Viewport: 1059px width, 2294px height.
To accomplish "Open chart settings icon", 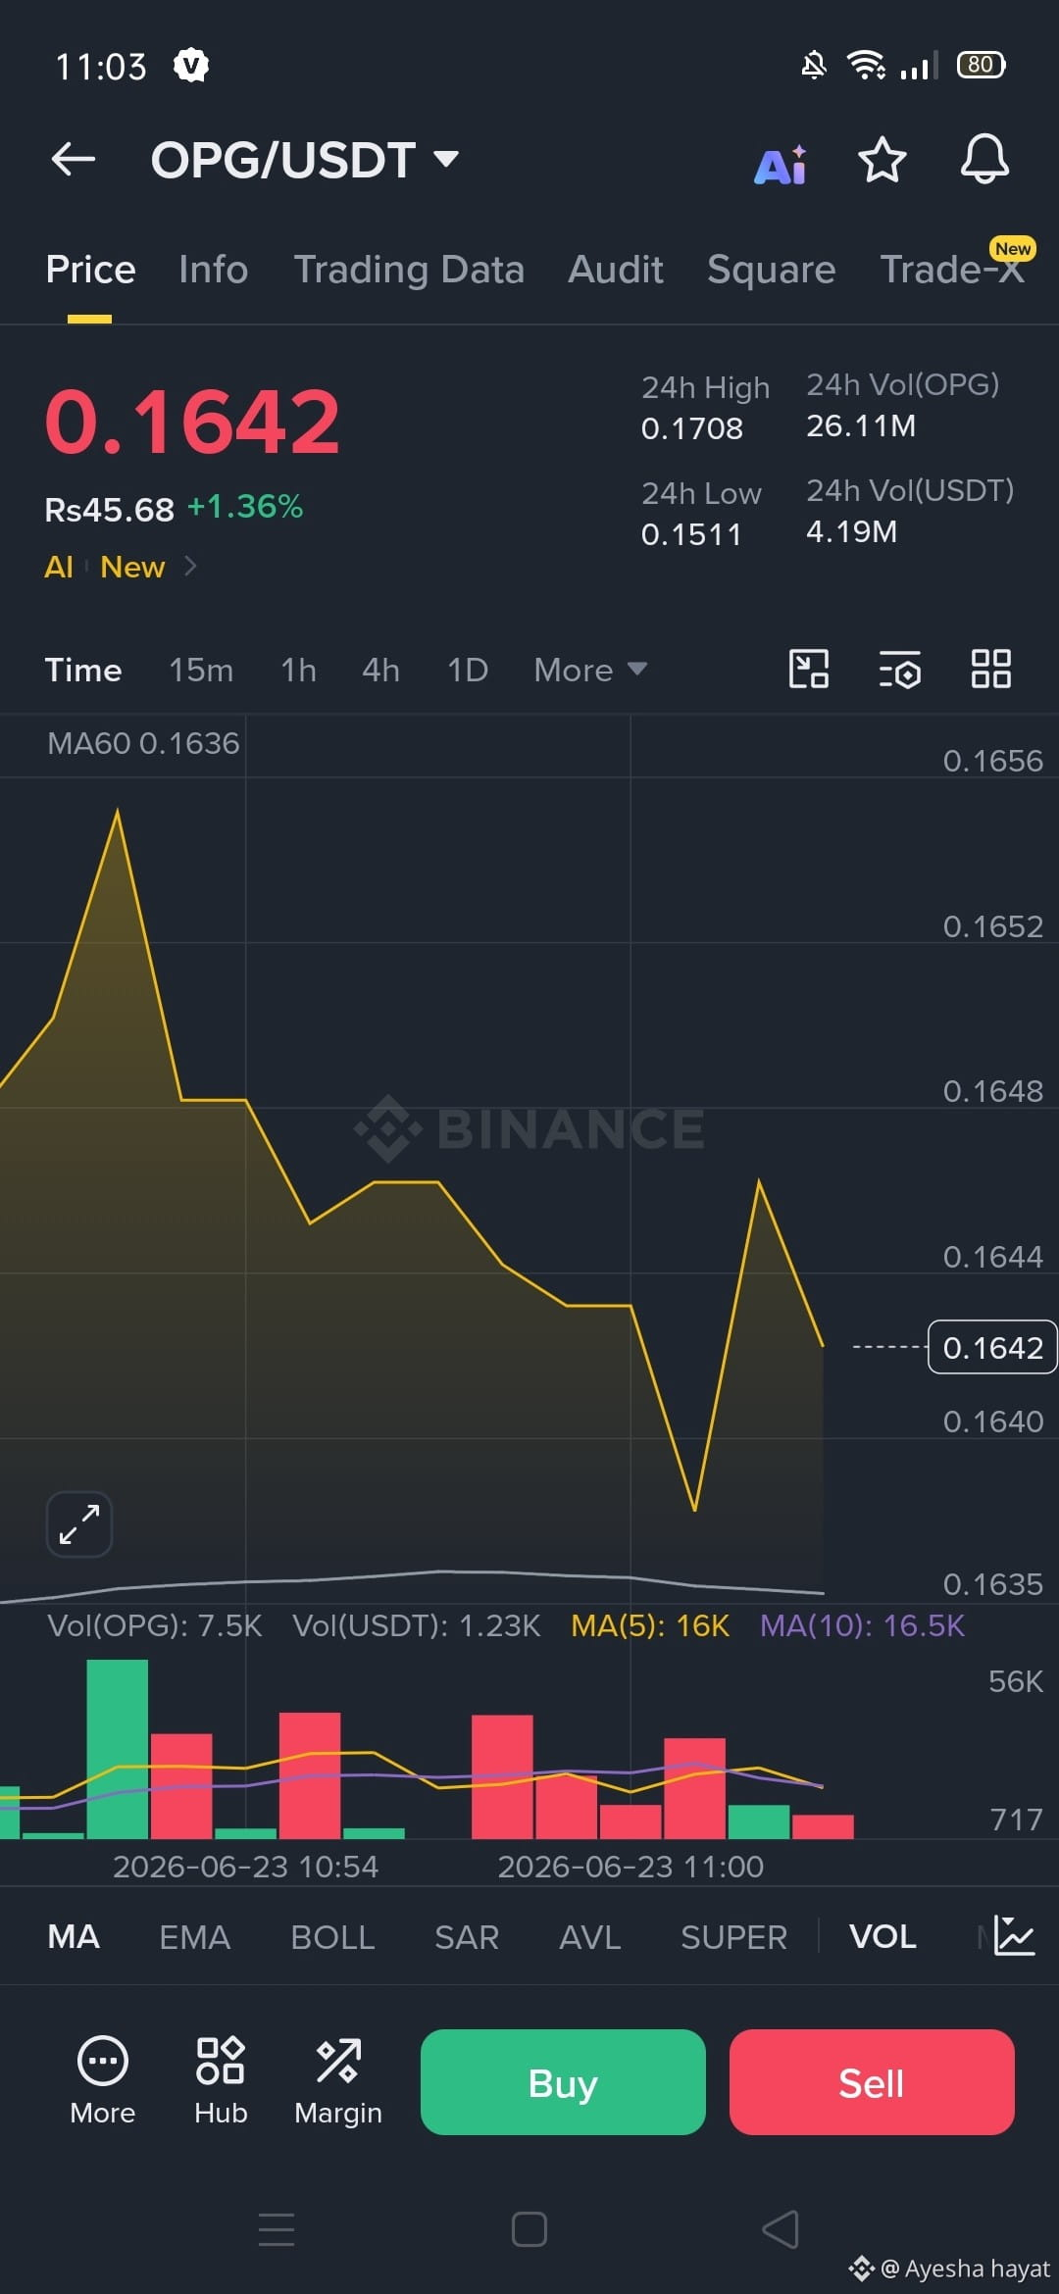I will (899, 670).
